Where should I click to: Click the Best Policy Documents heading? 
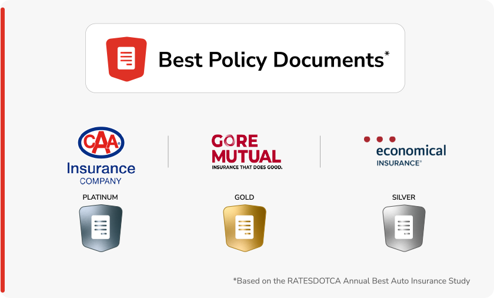[x=274, y=59]
